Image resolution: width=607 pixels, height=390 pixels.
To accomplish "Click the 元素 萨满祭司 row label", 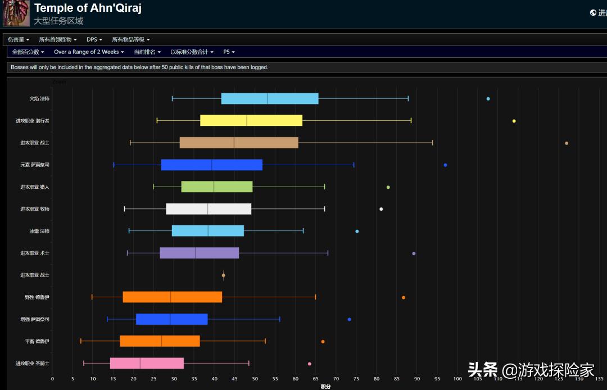I will click(x=35, y=165).
